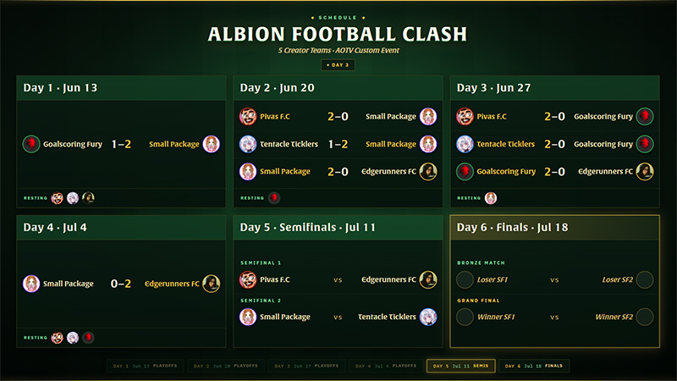Click Edgerunners FC name in Semifinal 1

388,279
